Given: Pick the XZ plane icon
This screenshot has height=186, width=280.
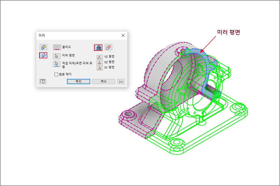Looking at the screenshot, I should coord(100,63).
